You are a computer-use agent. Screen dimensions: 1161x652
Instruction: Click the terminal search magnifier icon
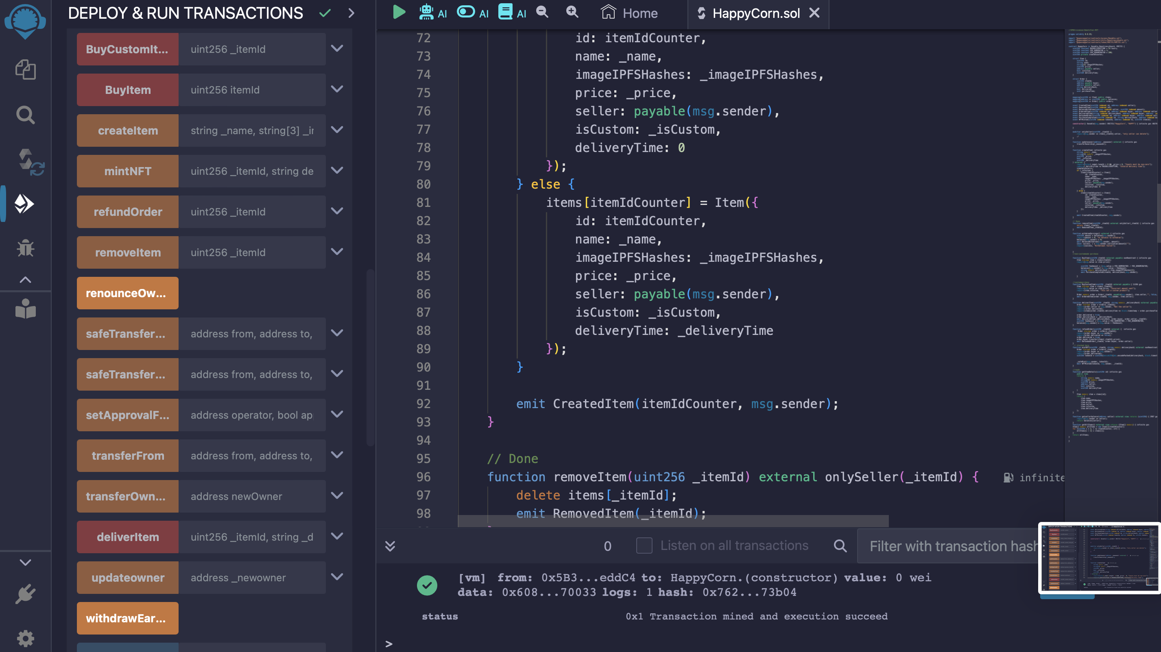[x=840, y=546]
